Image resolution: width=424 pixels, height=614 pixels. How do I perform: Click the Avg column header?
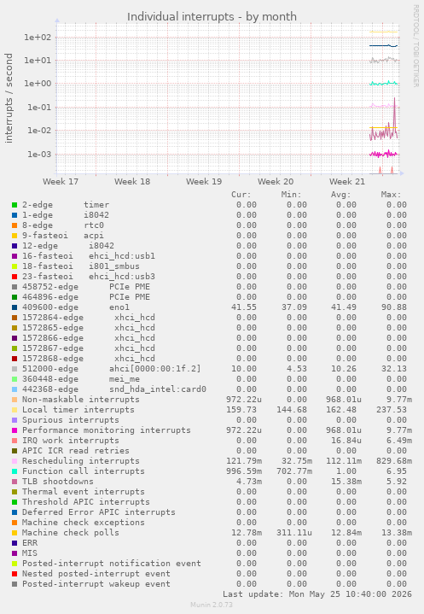(x=341, y=195)
